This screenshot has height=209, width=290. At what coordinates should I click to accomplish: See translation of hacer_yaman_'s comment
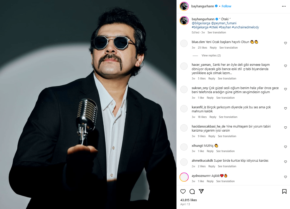click(x=227, y=78)
